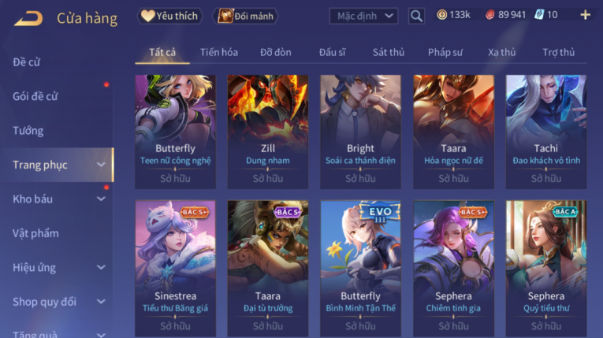Open the Đổi mảnh fragment exchange
The image size is (603, 338).
pyautogui.click(x=245, y=16)
